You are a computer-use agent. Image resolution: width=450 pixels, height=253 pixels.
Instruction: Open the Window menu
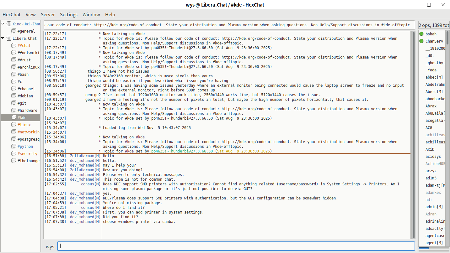point(91,15)
